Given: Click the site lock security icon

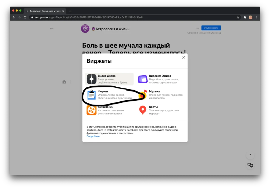Looking at the screenshot, I should click(x=32, y=17).
